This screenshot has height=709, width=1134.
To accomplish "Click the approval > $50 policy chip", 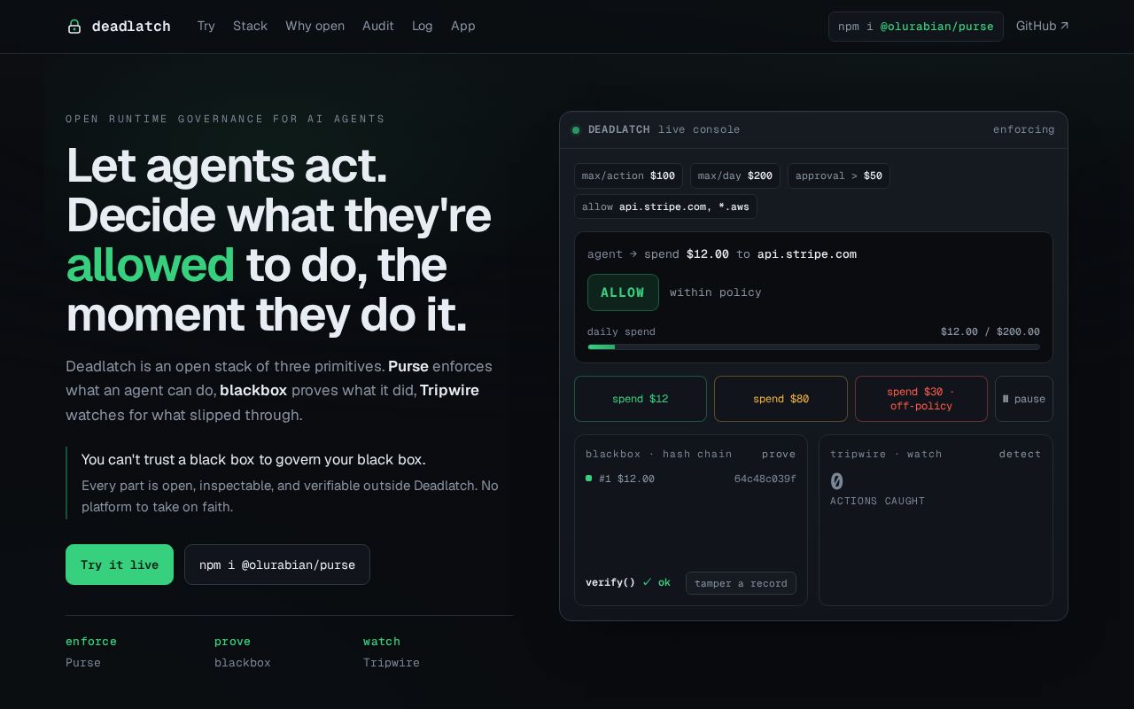I will [x=839, y=175].
